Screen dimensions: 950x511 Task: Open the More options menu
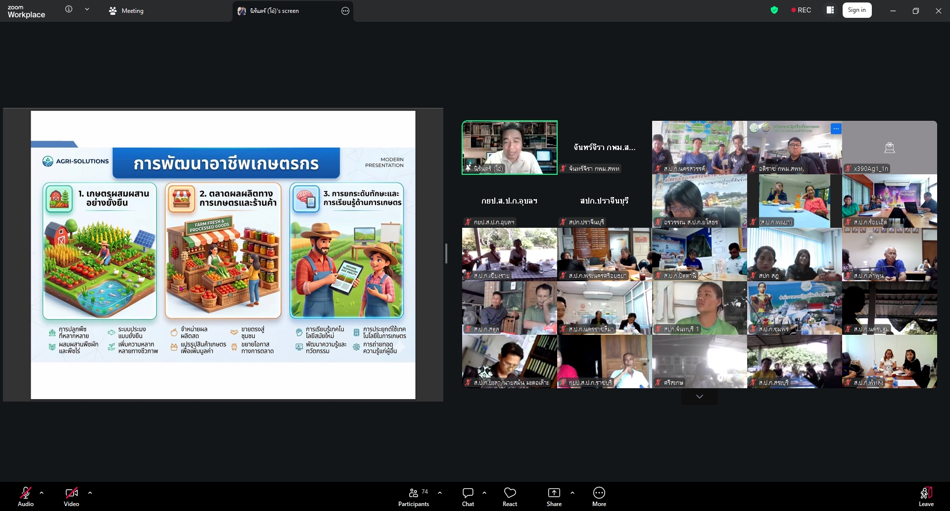599,497
